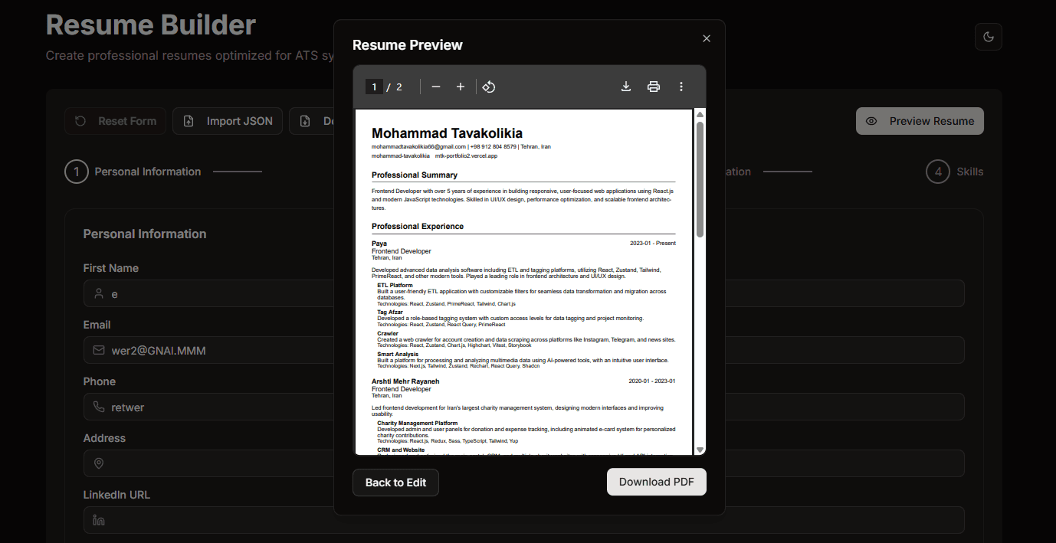Close the Resume Preview dialog
1056x543 pixels.
[707, 38]
